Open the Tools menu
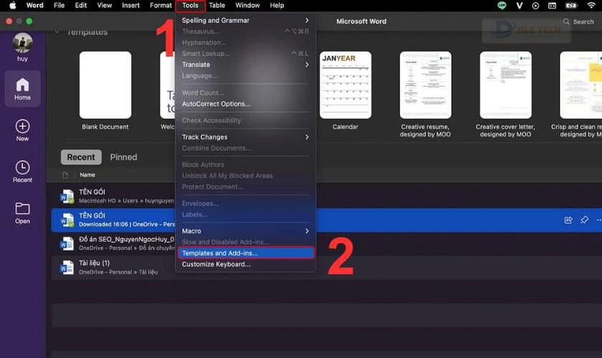Screen dimensions: 602x358 click(x=190, y=6)
